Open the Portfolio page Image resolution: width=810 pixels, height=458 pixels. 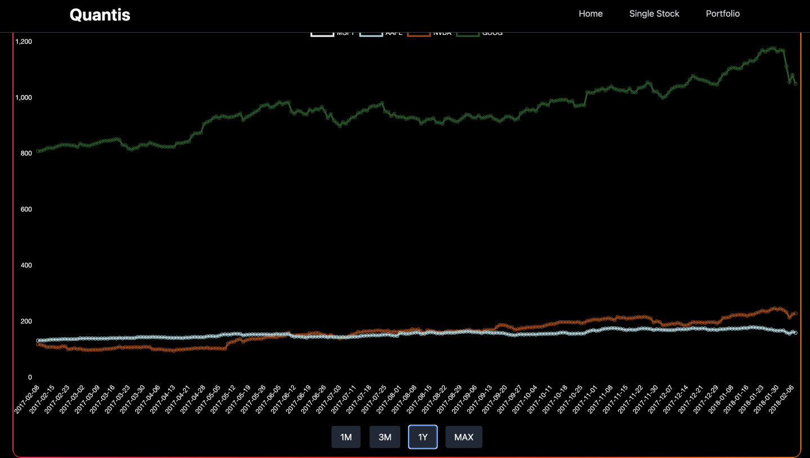tap(723, 14)
